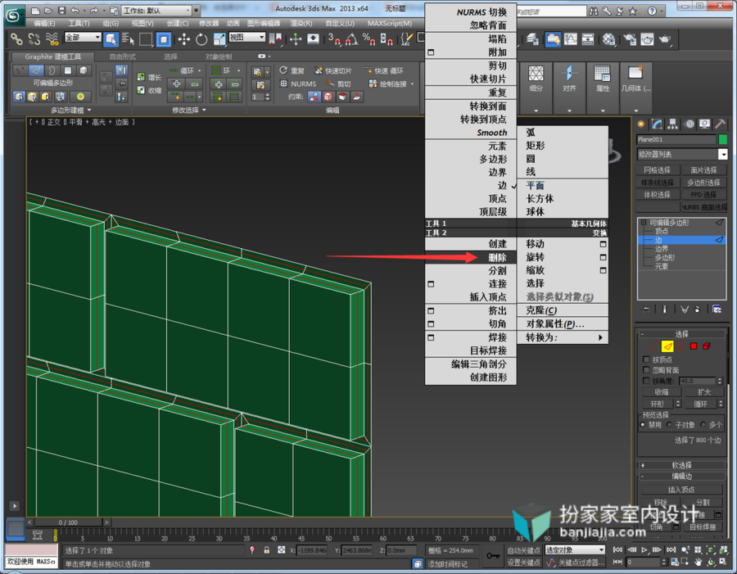Collapse the 选择 rollout header

pyautogui.click(x=681, y=334)
